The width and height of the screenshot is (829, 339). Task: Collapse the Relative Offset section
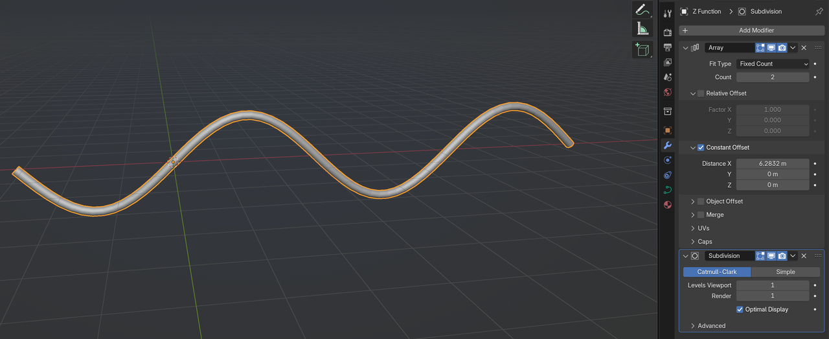click(692, 93)
